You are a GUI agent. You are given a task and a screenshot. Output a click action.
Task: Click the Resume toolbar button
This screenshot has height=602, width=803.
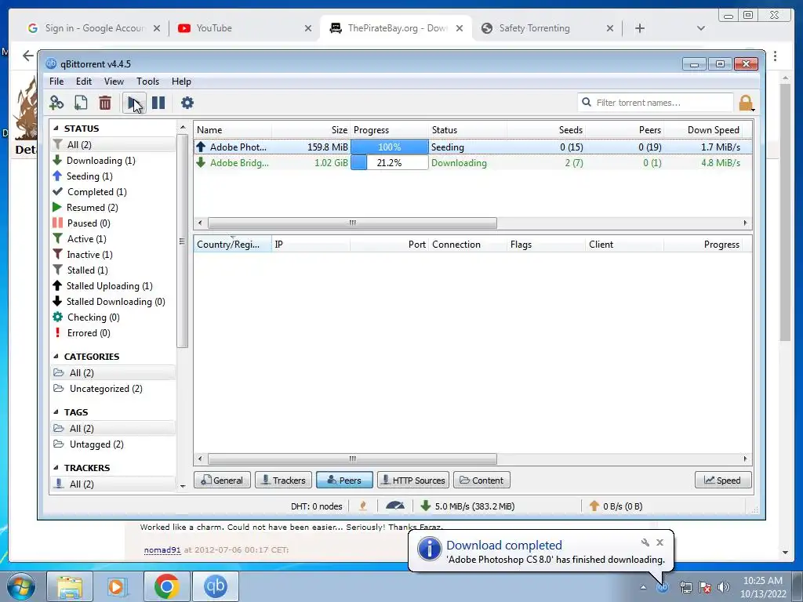point(133,103)
